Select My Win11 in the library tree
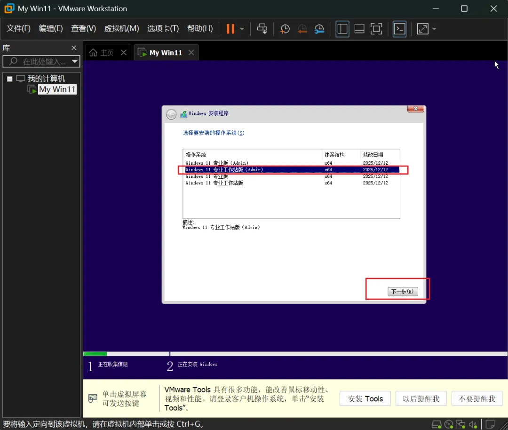The width and height of the screenshot is (508, 430). point(57,89)
